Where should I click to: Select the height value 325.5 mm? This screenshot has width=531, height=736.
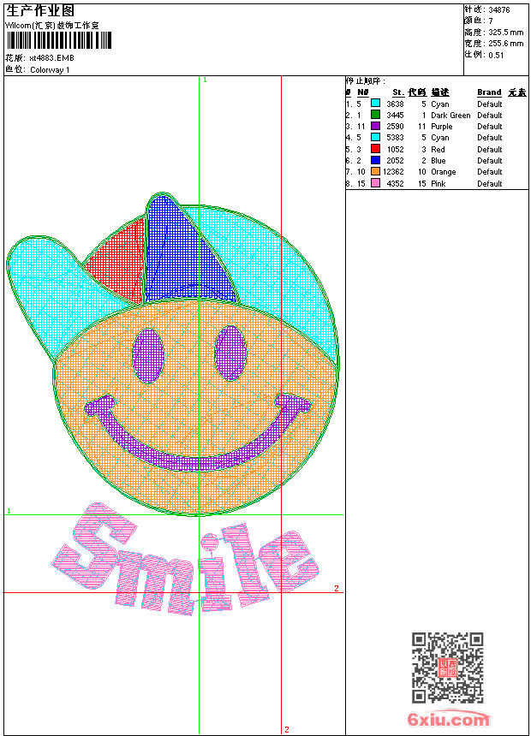[505, 33]
